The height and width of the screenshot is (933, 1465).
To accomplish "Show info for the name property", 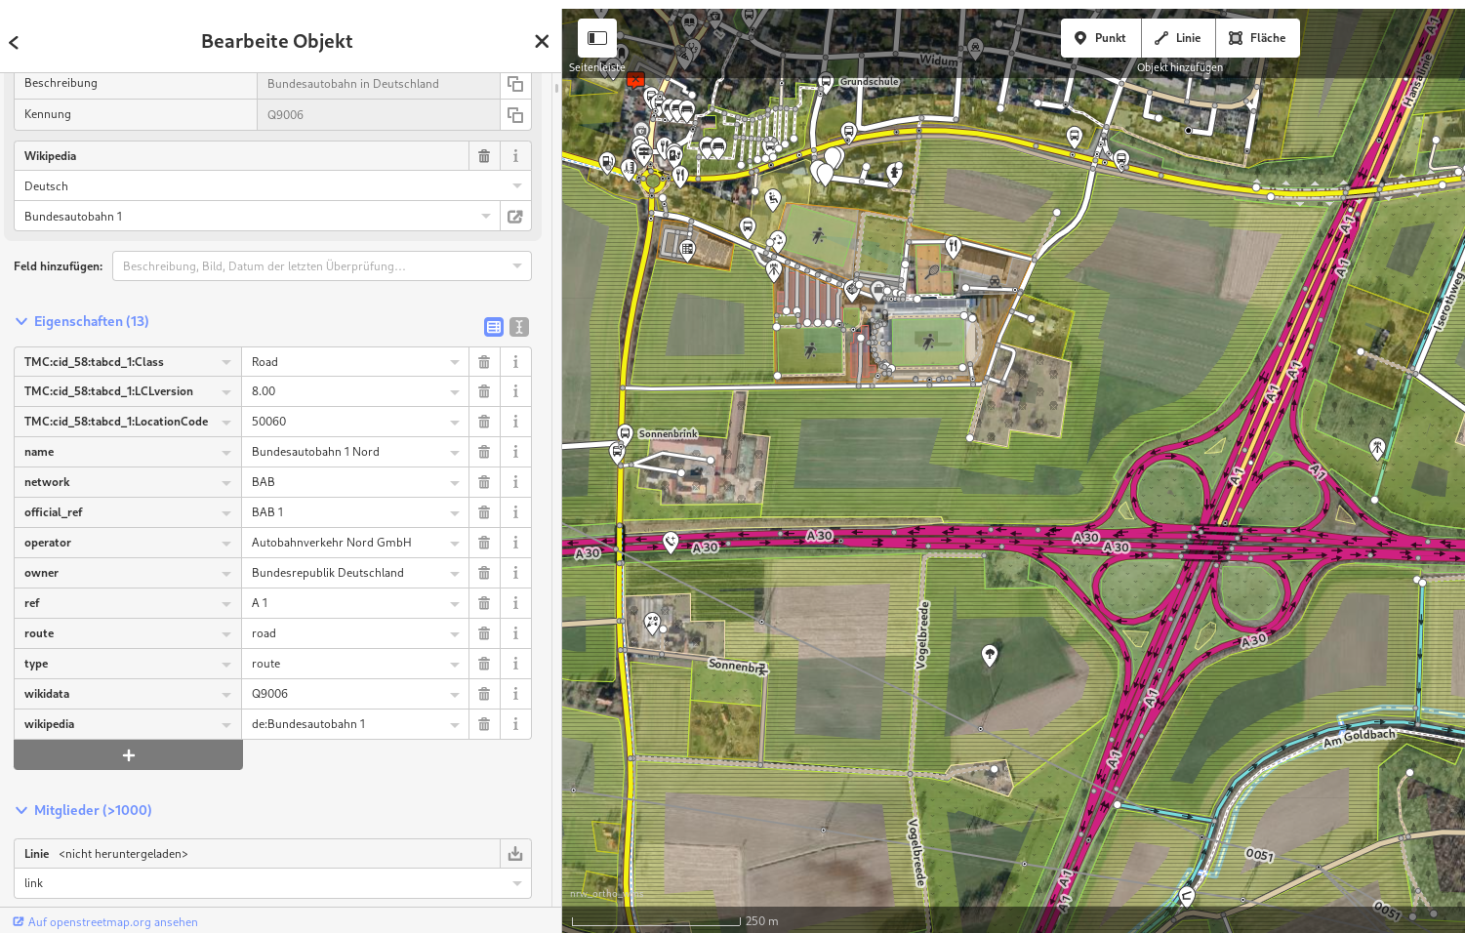I will [x=515, y=452].
